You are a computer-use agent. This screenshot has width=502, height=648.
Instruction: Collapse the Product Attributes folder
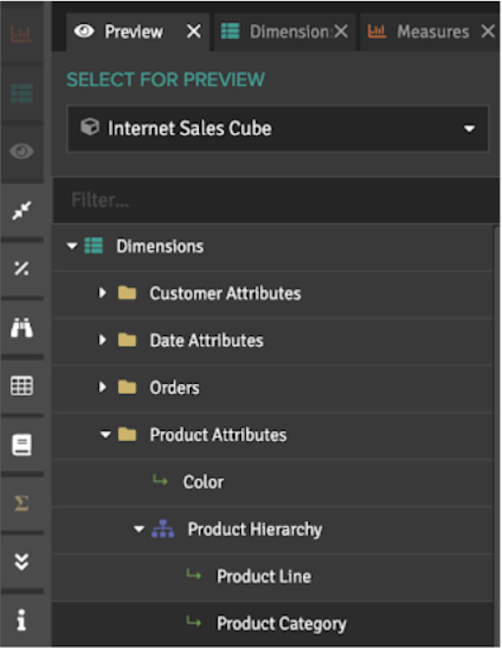[105, 435]
